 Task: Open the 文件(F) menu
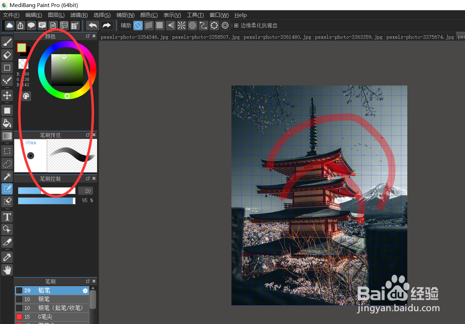(11, 15)
